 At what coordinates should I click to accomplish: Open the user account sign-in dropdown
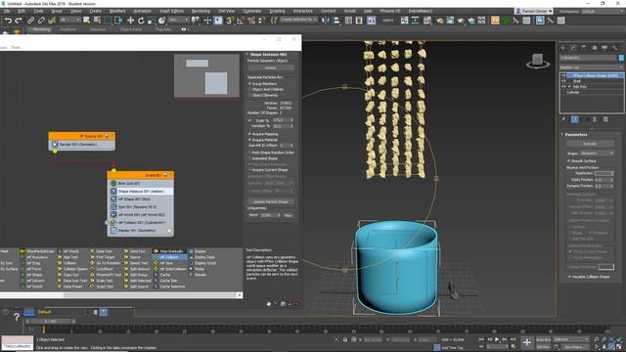click(x=534, y=11)
